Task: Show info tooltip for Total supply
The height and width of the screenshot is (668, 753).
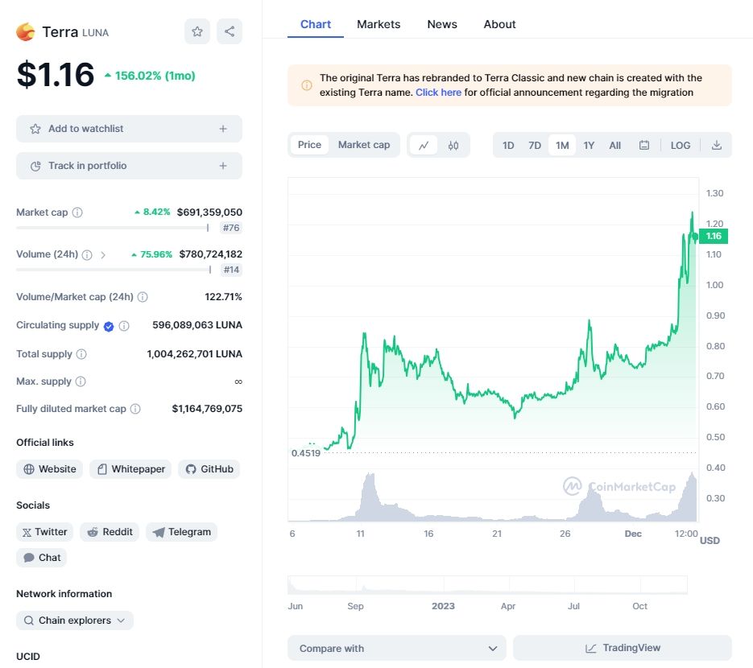Action: [x=81, y=354]
